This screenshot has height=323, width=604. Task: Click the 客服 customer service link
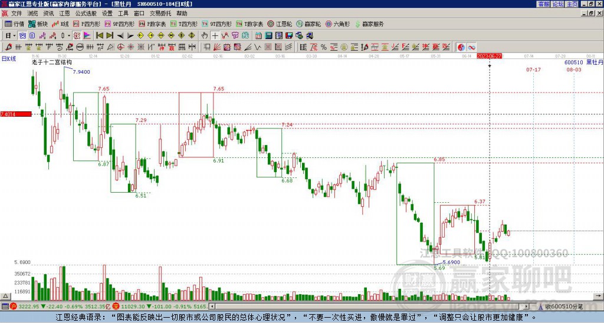pos(543,4)
